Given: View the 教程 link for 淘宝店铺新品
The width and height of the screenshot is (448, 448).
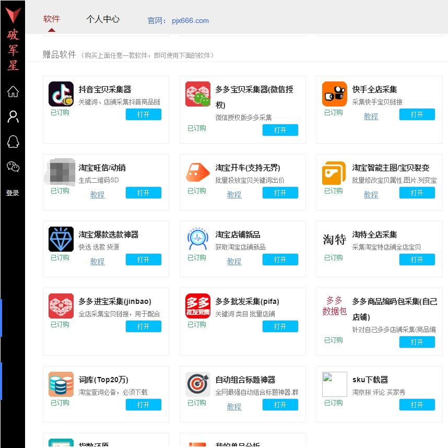Looking at the screenshot, I should 234,261.
